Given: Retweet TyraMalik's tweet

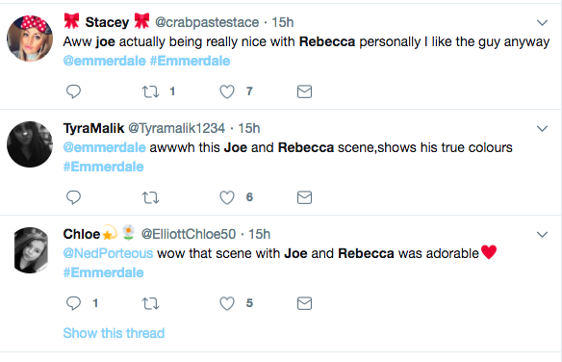Looking at the screenshot, I should [x=150, y=197].
